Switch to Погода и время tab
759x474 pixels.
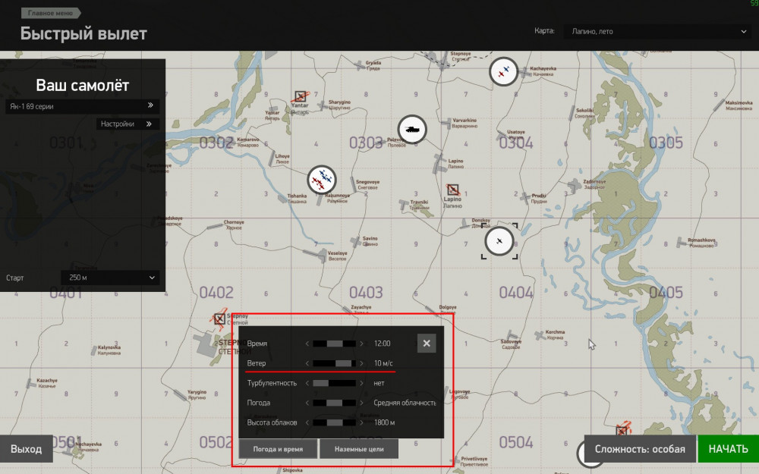278,449
